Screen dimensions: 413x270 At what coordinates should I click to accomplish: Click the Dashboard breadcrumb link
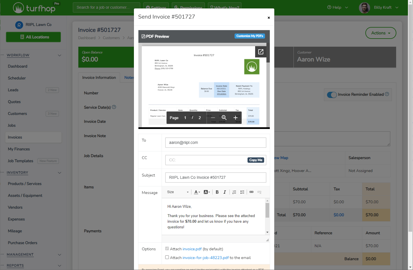87,38
